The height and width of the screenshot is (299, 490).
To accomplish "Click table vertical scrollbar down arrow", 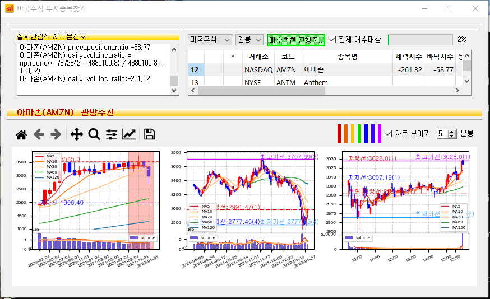I will (467, 81).
